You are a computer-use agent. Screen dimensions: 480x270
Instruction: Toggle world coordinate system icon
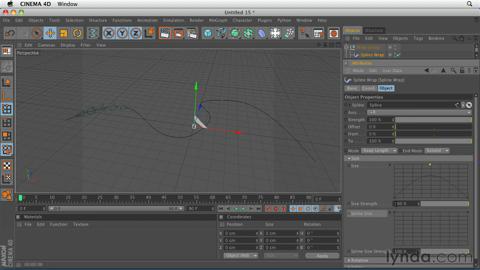click(x=149, y=33)
